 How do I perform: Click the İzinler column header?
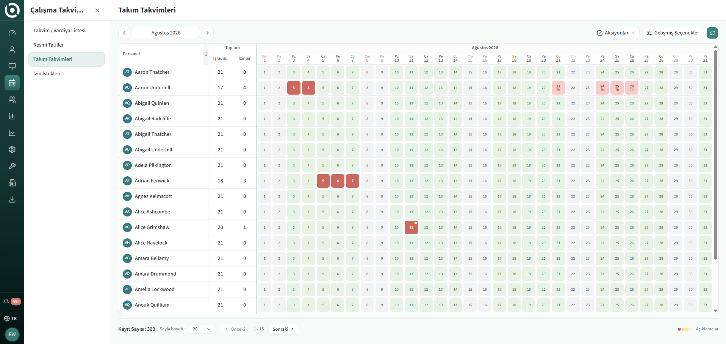(x=244, y=58)
